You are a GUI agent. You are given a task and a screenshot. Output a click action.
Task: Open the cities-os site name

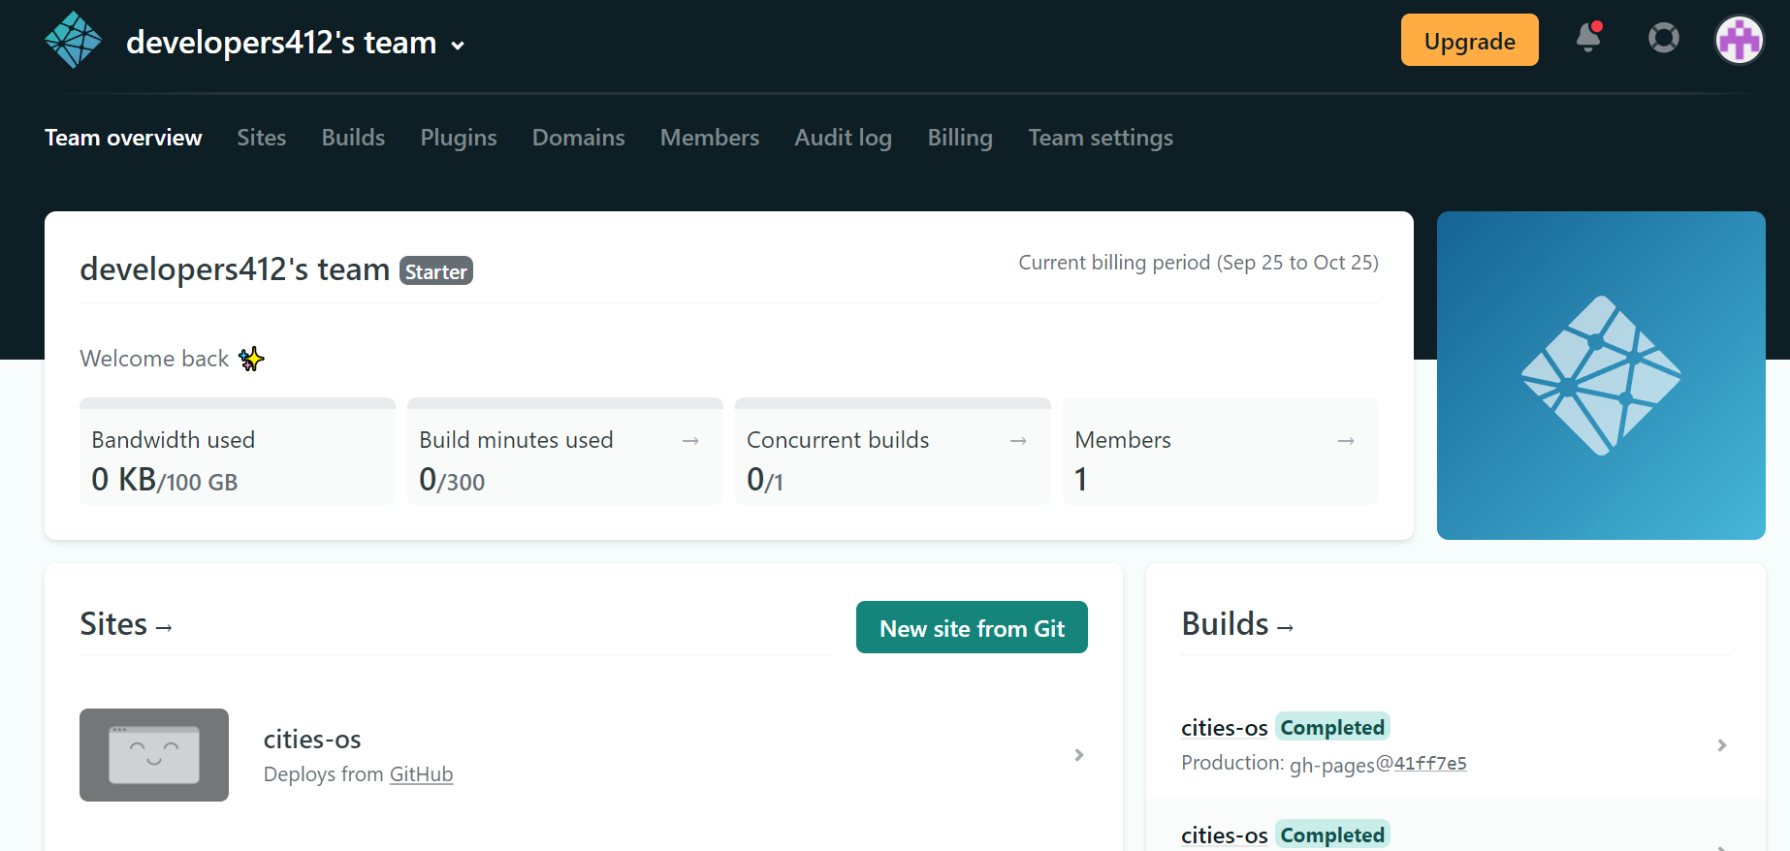click(312, 740)
